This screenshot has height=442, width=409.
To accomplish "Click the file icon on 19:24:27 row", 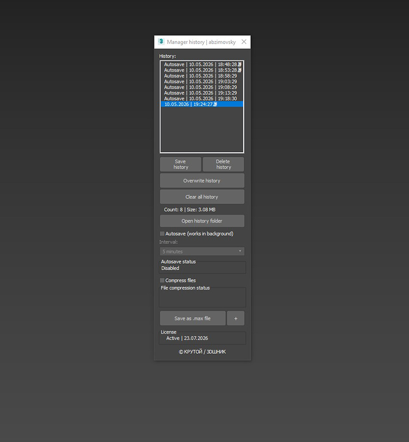I will (215, 104).
